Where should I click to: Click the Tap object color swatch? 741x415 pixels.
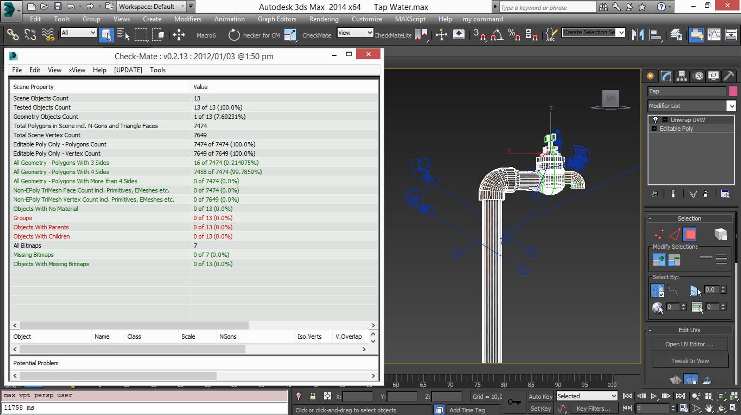pos(733,91)
